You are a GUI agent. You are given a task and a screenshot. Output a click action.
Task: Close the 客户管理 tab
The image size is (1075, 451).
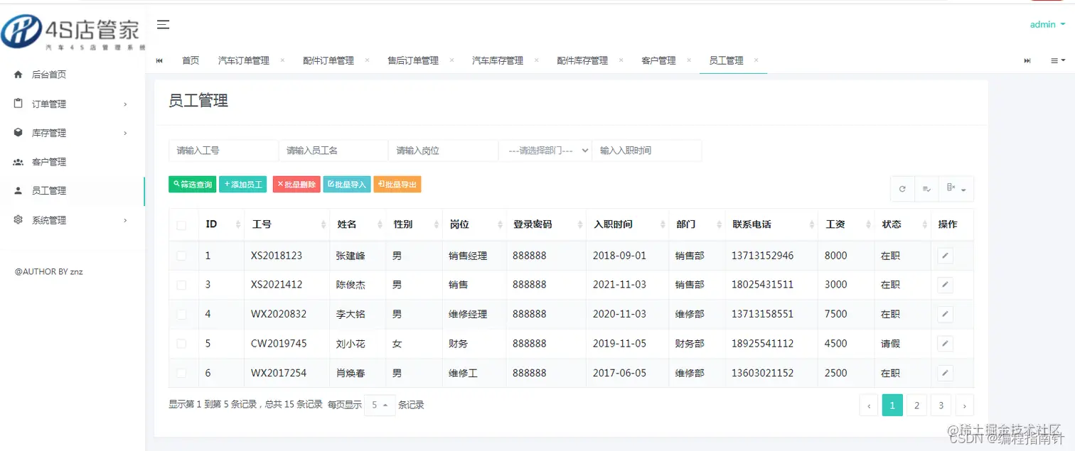[x=688, y=60]
